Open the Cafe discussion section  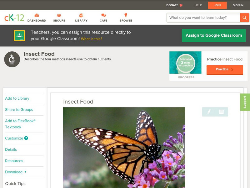[x=103, y=15]
